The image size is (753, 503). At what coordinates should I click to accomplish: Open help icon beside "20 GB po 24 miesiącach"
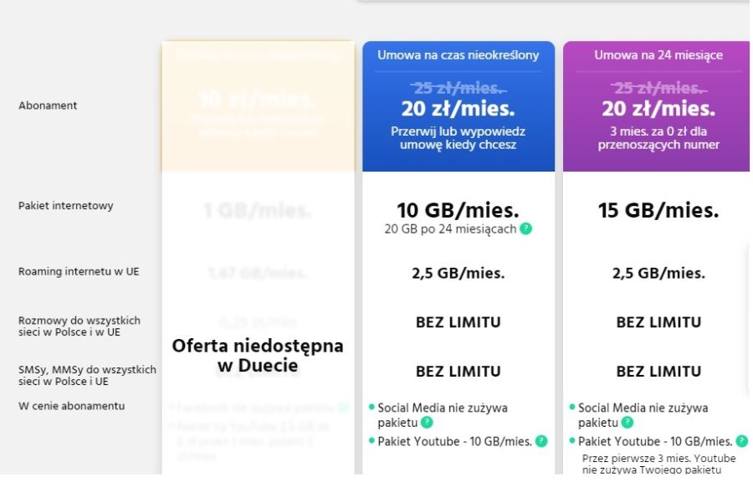(x=526, y=228)
